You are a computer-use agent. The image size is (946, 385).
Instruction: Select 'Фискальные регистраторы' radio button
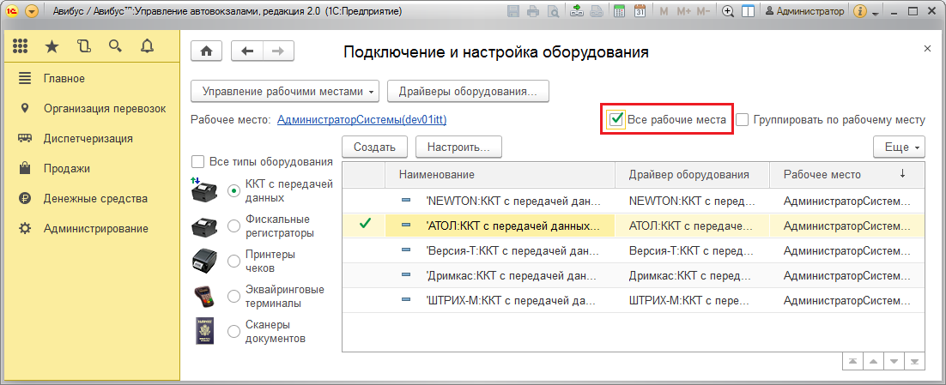coord(234,226)
